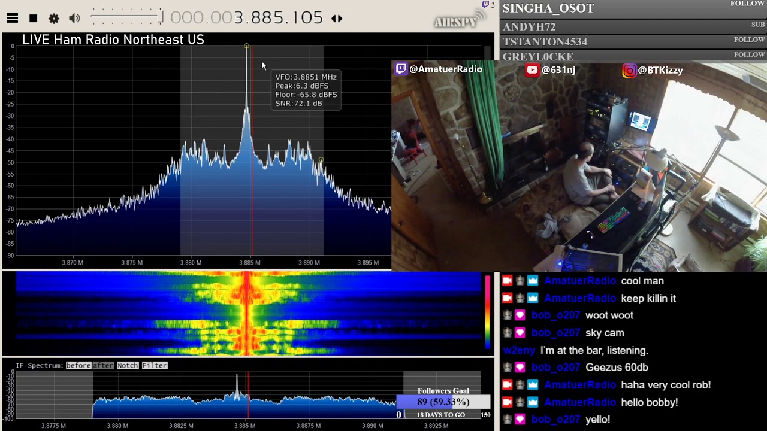Click the '18 DAYS TO GO' label

point(441,415)
